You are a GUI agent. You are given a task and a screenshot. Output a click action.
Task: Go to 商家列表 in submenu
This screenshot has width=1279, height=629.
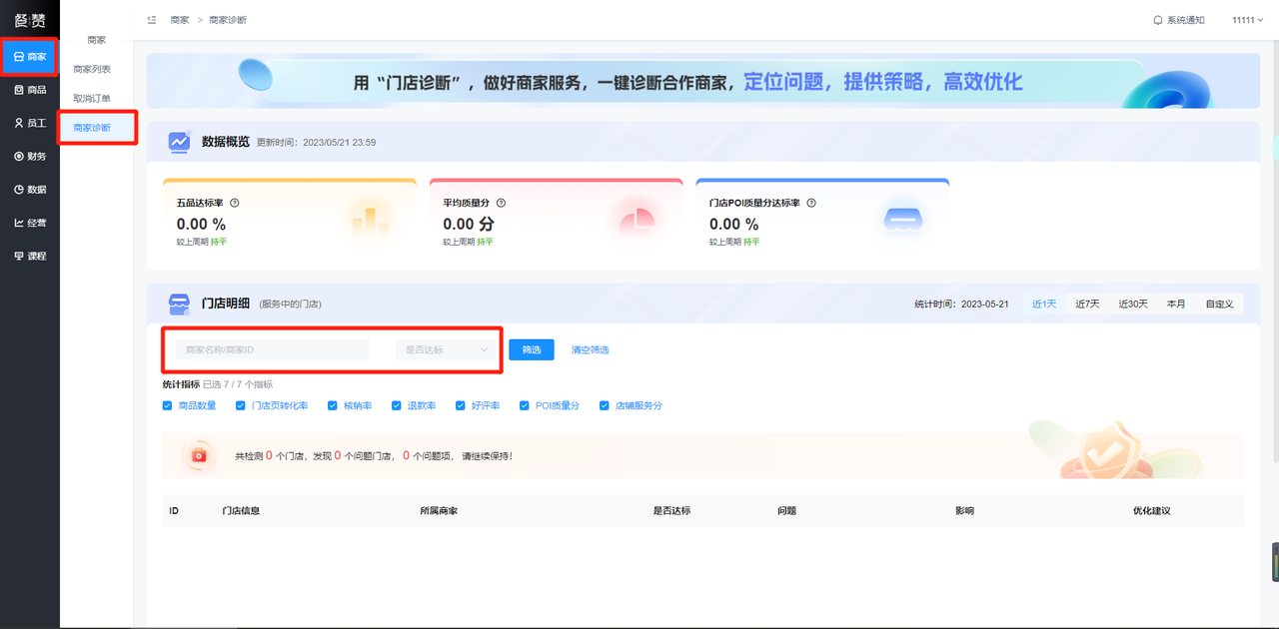pyautogui.click(x=92, y=69)
